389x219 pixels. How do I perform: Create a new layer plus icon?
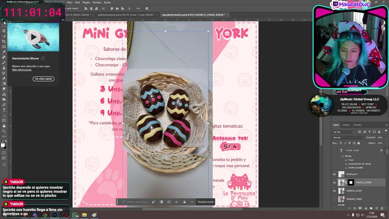click(x=377, y=208)
